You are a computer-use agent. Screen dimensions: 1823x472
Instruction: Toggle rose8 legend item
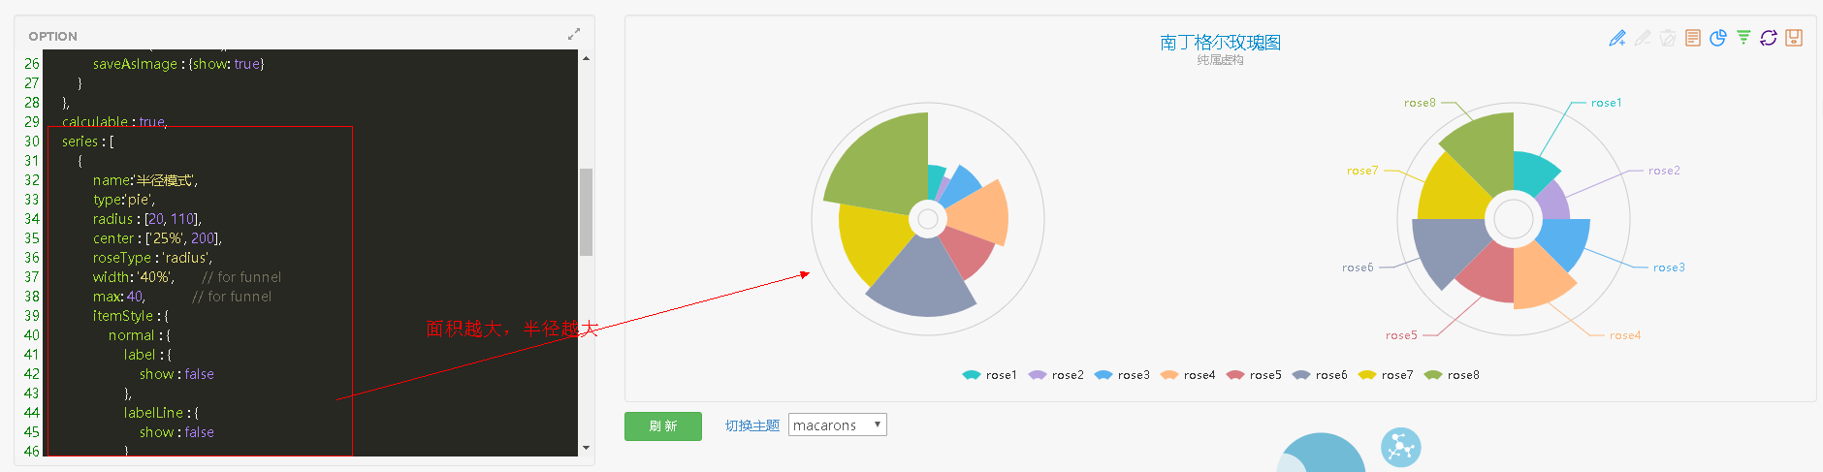click(1451, 375)
